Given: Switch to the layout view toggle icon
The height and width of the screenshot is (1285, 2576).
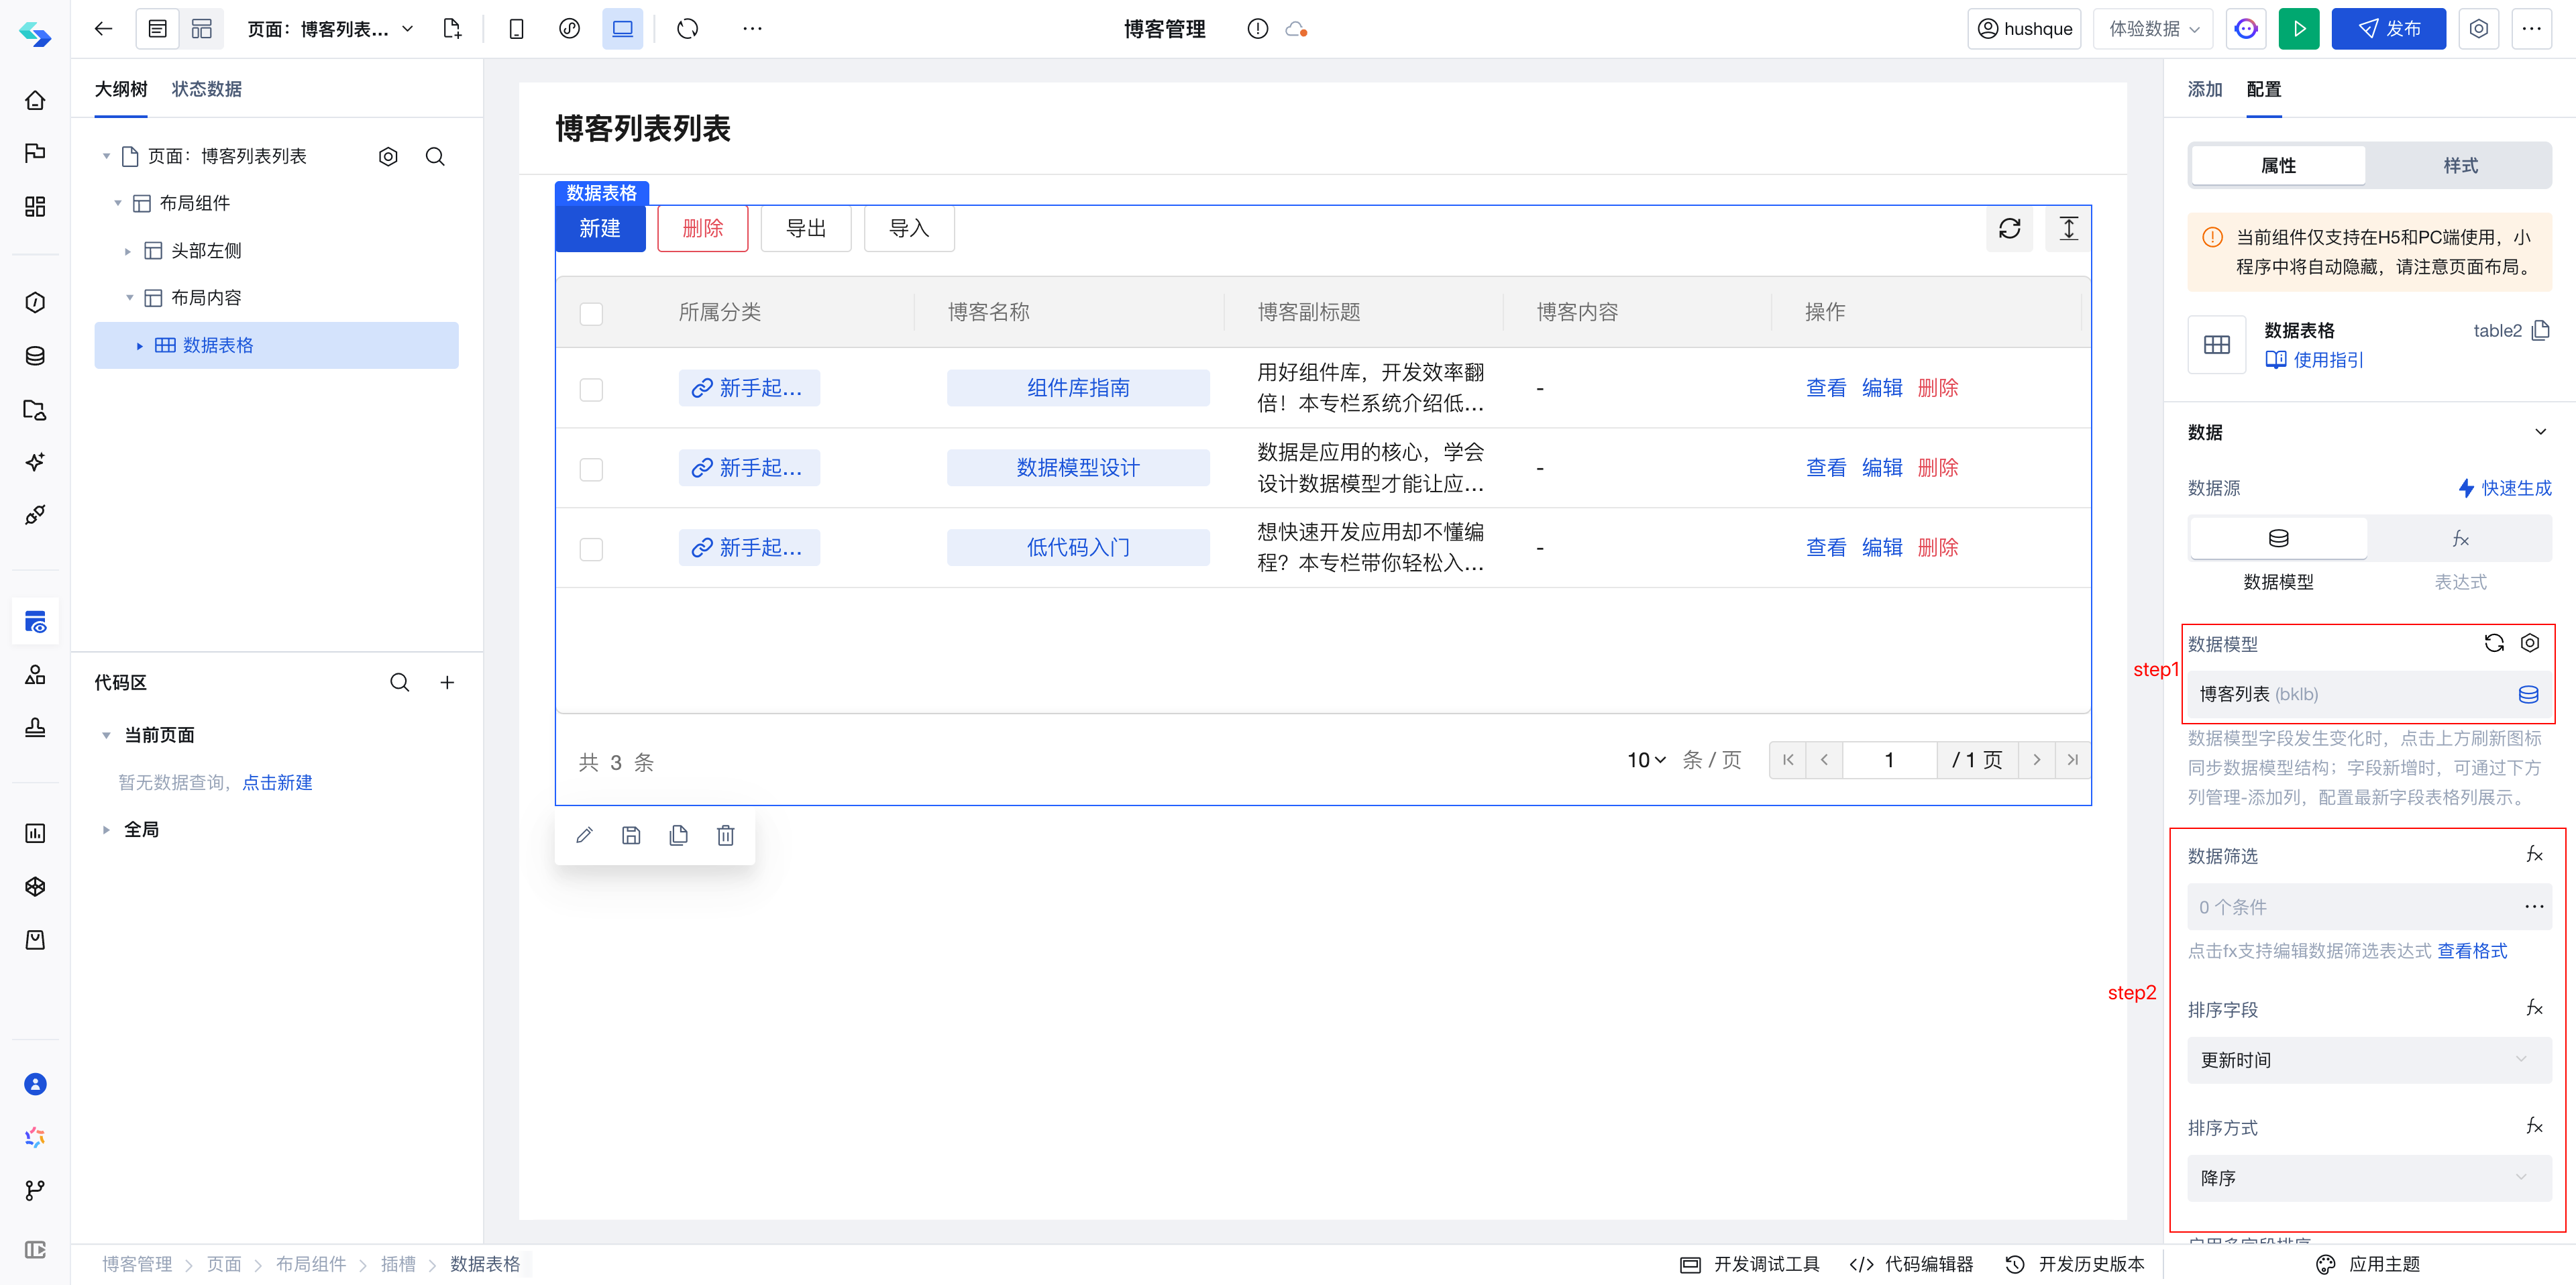Looking at the screenshot, I should (202, 29).
